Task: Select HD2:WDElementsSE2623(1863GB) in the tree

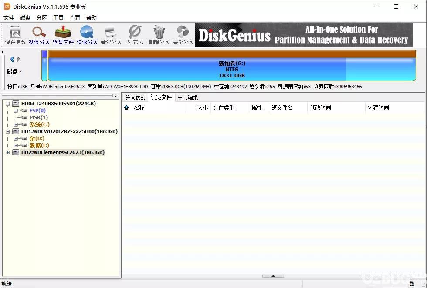Action: point(63,152)
